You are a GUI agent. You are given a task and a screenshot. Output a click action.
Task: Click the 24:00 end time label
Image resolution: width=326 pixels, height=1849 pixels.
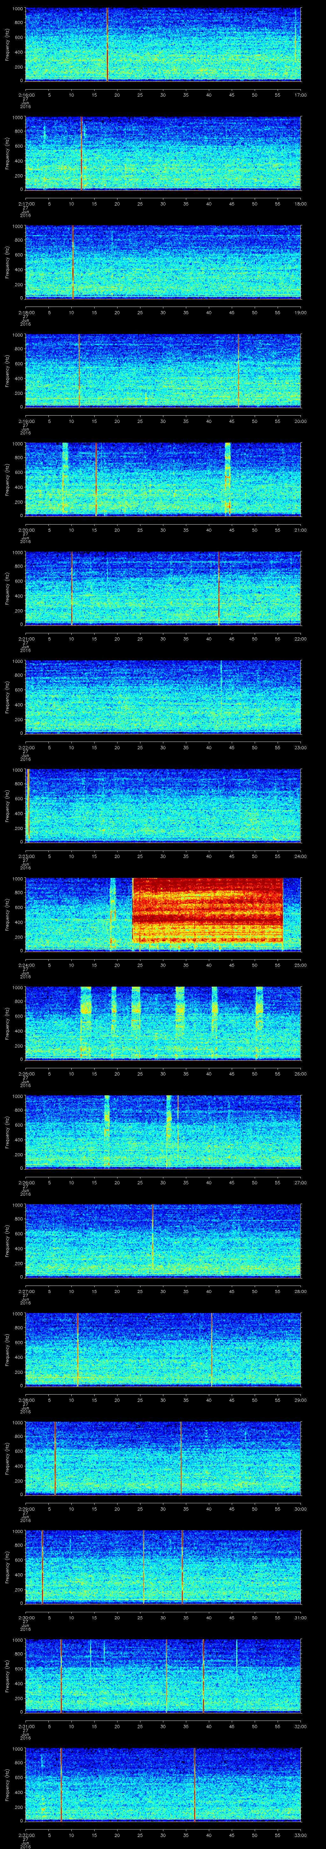pos(300,856)
